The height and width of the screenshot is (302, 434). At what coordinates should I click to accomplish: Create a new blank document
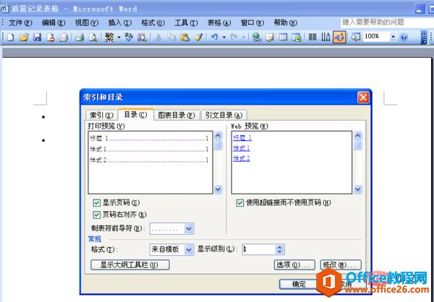pyautogui.click(x=11, y=37)
